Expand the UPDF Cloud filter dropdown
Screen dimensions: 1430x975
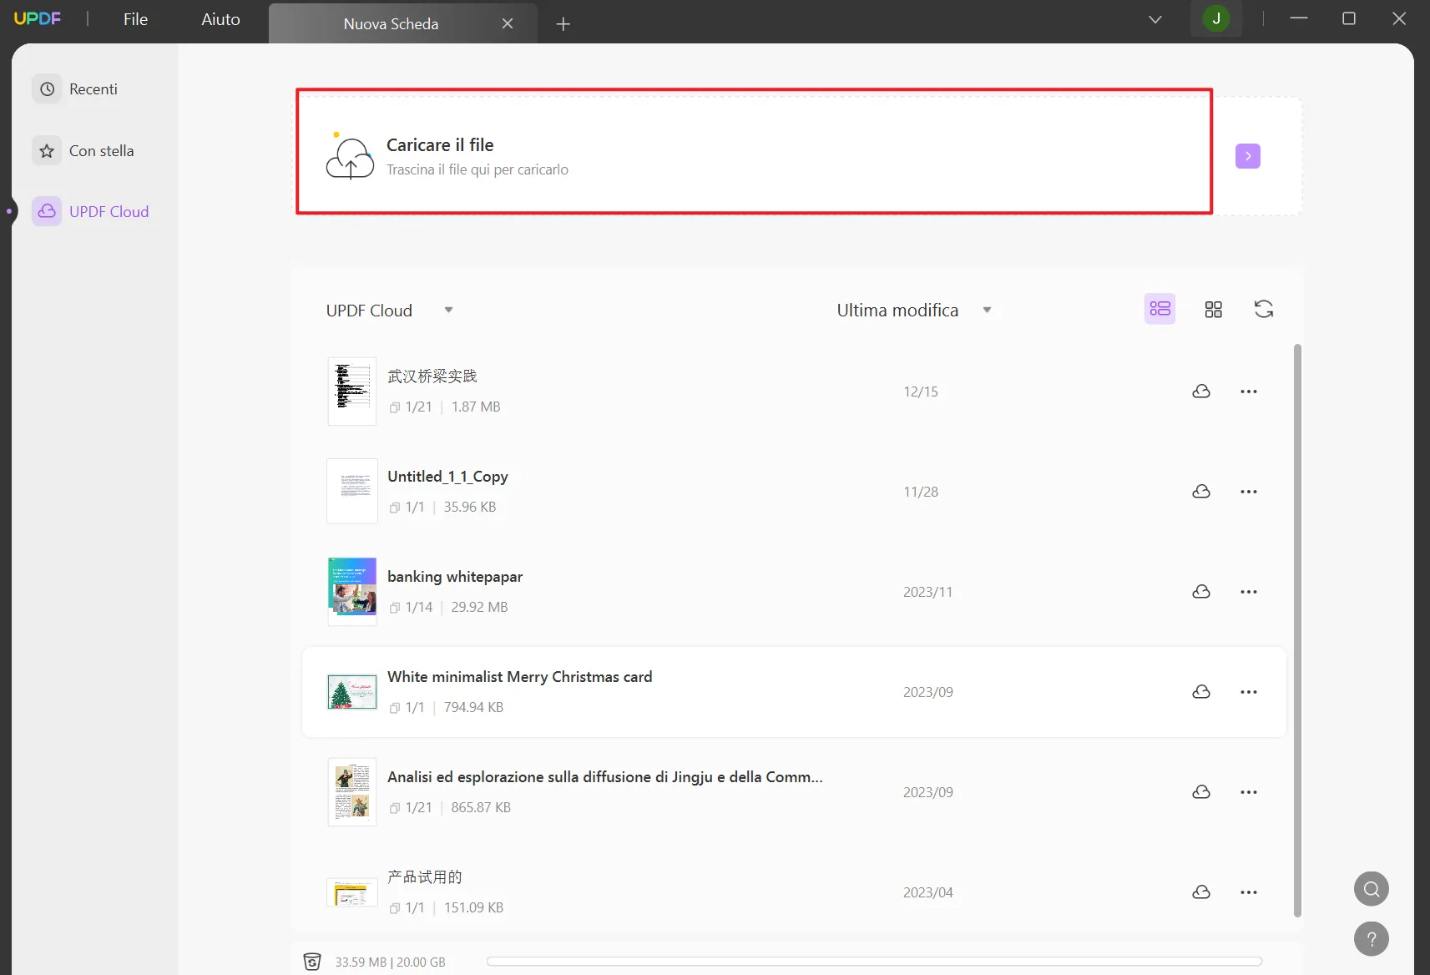pyautogui.click(x=448, y=311)
